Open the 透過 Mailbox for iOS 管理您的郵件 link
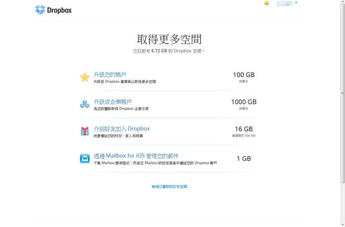 pos(136,156)
